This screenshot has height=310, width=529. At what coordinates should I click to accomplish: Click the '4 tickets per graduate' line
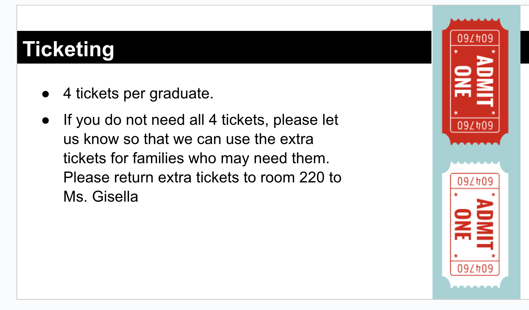pyautogui.click(x=138, y=94)
